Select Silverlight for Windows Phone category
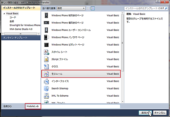 click(x=25, y=25)
